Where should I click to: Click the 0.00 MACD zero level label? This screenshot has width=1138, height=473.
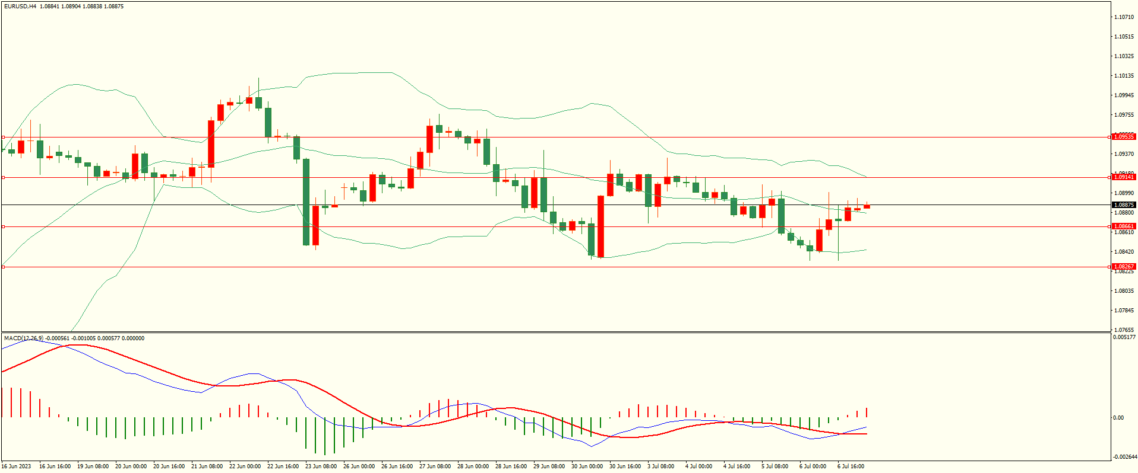pos(1118,418)
